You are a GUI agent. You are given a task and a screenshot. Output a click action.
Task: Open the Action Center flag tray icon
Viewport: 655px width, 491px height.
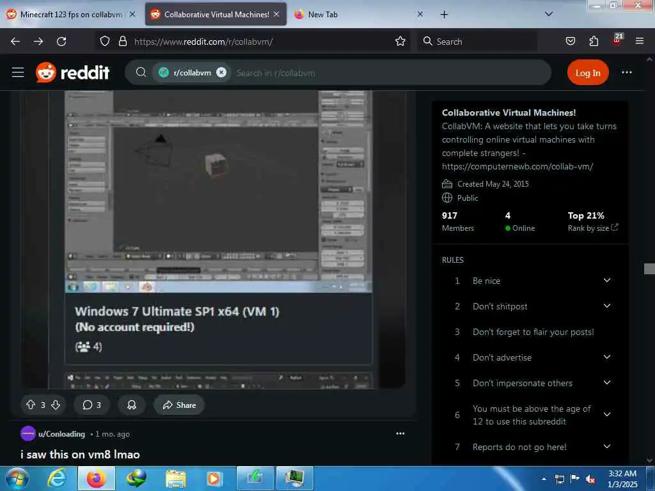(x=575, y=479)
